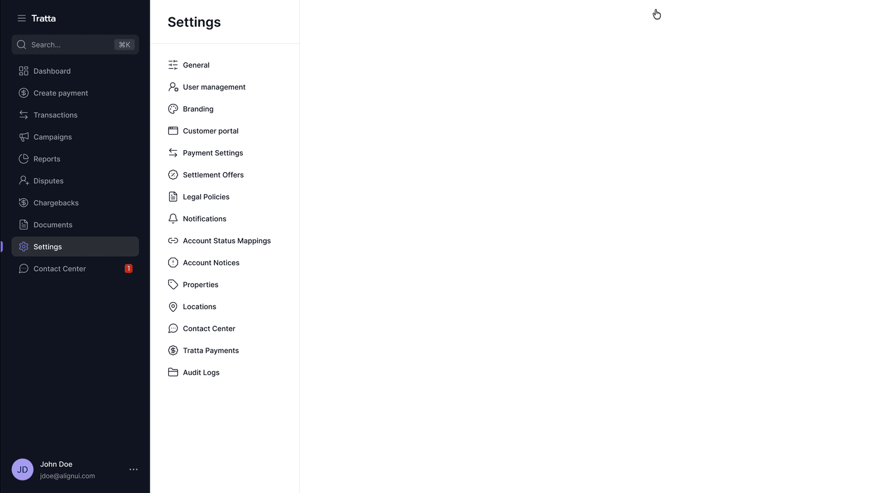Open Account Status Mappings
Viewport: 879px width, 493px height.
click(x=226, y=241)
